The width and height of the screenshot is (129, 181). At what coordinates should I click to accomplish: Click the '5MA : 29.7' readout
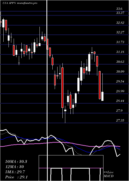pyautogui.click(x=15, y=172)
